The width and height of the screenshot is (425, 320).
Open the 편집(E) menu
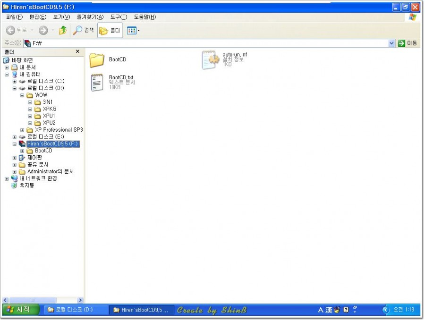click(x=38, y=17)
